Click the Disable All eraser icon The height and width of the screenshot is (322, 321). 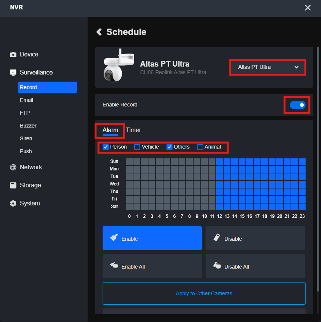coord(217,265)
